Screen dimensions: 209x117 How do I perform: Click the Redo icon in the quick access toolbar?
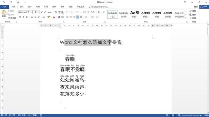coord(11,2)
